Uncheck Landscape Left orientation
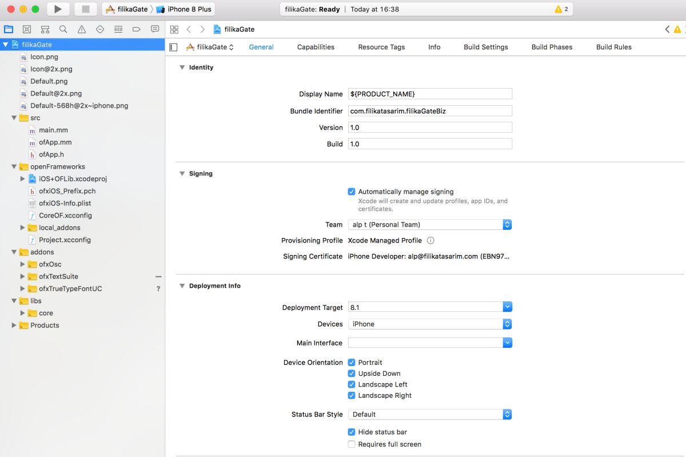This screenshot has width=686, height=457. (352, 384)
